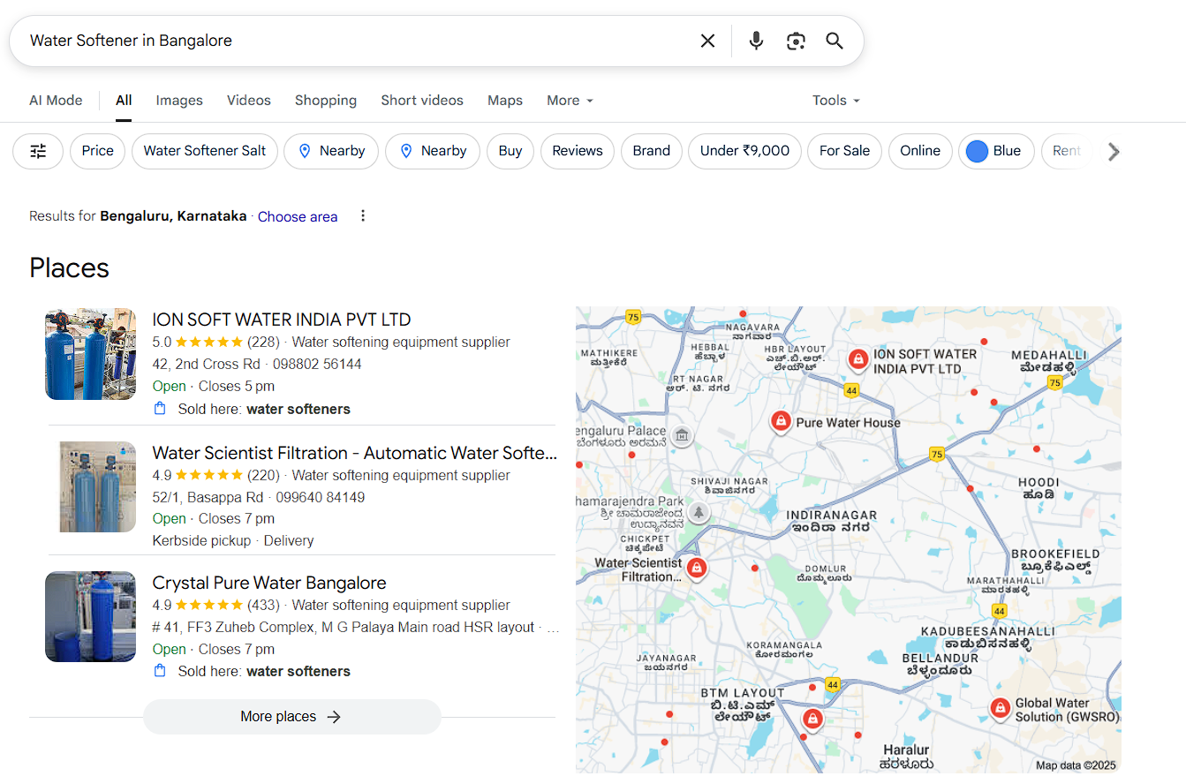The width and height of the screenshot is (1186, 776).
Task: Expand the More search categories dropdown
Action: click(x=570, y=101)
